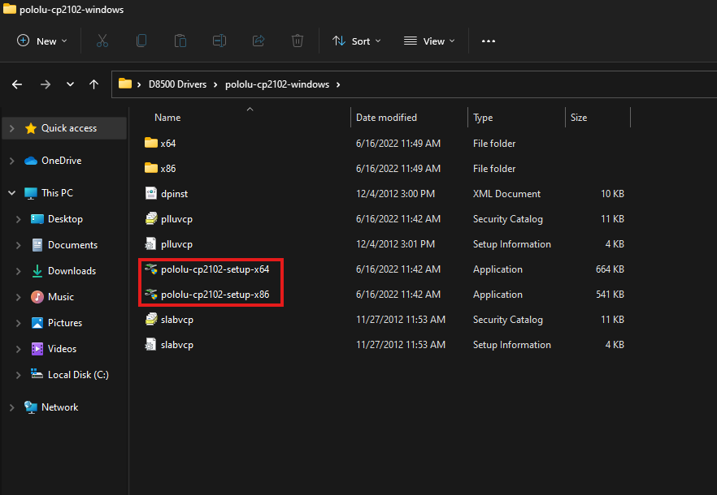The width and height of the screenshot is (717, 495).
Task: Go up one folder level arrow
Action: tap(94, 84)
